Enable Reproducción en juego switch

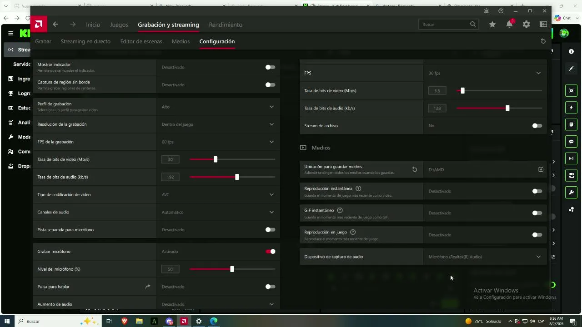[x=537, y=235]
